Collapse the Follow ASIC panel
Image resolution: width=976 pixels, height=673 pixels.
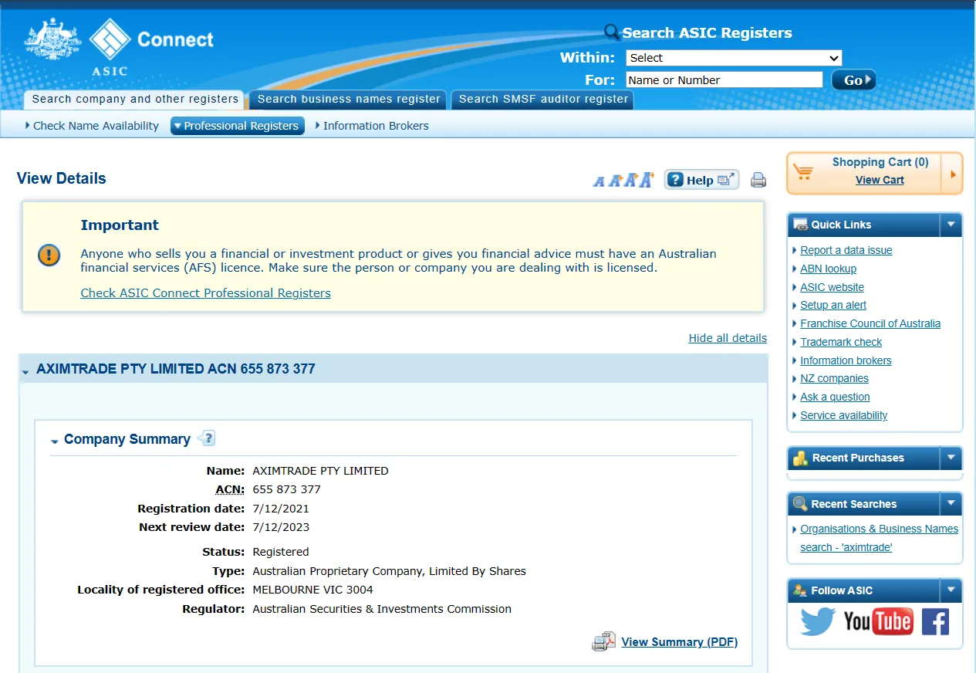point(951,590)
